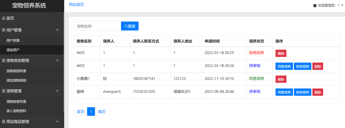Expand the 周边商品管理 chevron
Image resolution: width=345 pixels, height=128 pixels.
57,121
